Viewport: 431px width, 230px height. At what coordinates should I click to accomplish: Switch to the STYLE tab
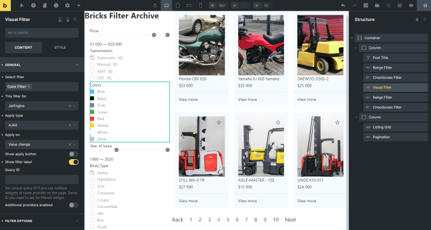click(x=60, y=48)
